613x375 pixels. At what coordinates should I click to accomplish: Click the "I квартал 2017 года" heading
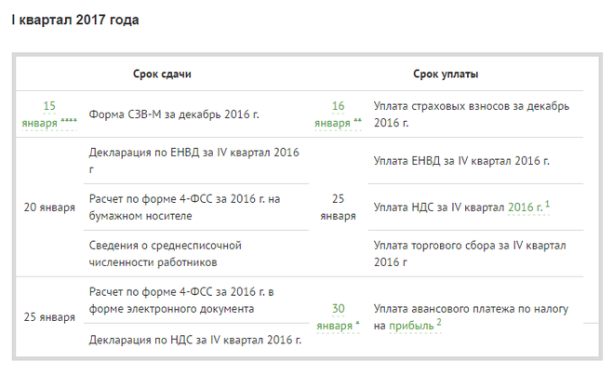tap(75, 20)
